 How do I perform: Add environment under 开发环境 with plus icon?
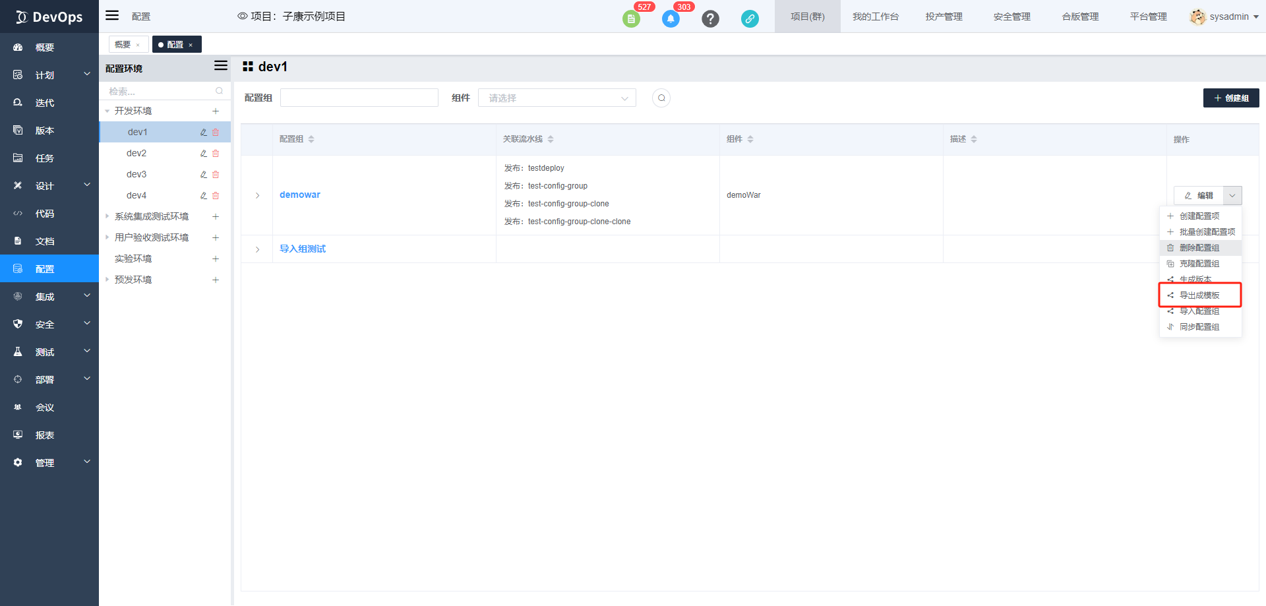[216, 111]
